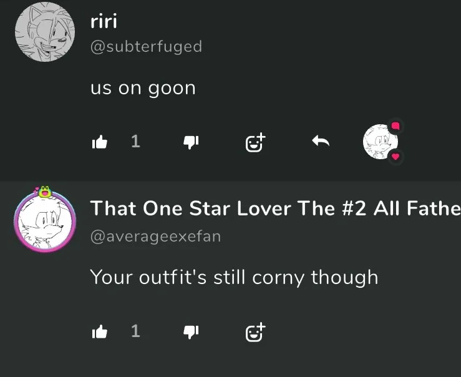Thumbs up the "Your outfit's still corny" comment

click(99, 331)
